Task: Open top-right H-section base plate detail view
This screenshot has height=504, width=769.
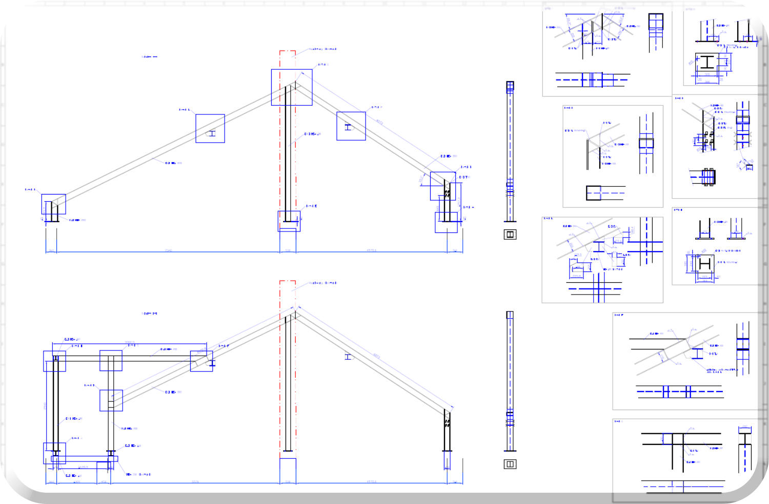Action: coord(720,47)
